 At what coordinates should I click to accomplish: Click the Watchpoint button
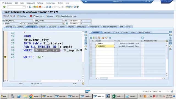(38, 16)
